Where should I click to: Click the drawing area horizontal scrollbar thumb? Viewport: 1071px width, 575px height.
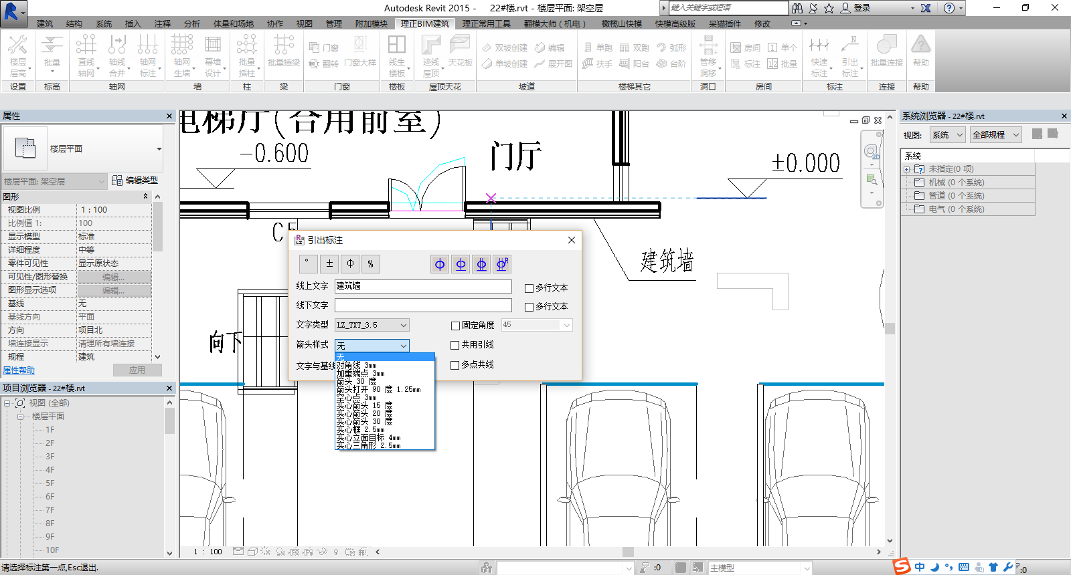628,552
